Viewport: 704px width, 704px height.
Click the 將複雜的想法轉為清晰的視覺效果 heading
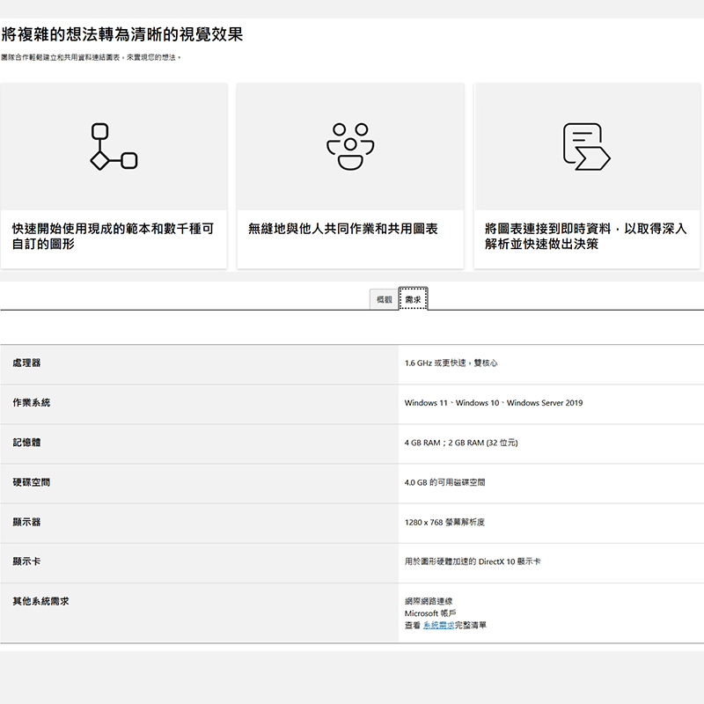click(121, 35)
